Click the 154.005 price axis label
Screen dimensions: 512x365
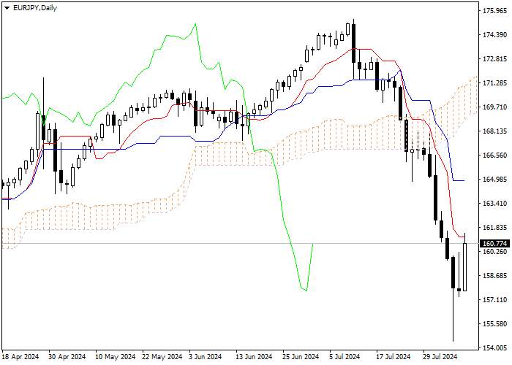pos(494,348)
